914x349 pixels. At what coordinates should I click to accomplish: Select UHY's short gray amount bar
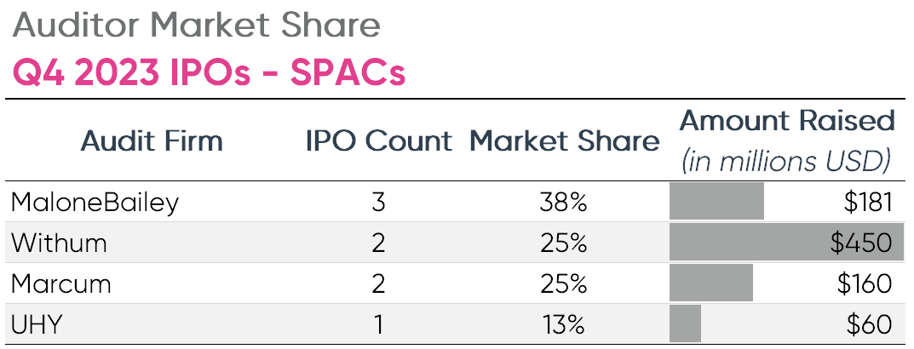tap(685, 323)
